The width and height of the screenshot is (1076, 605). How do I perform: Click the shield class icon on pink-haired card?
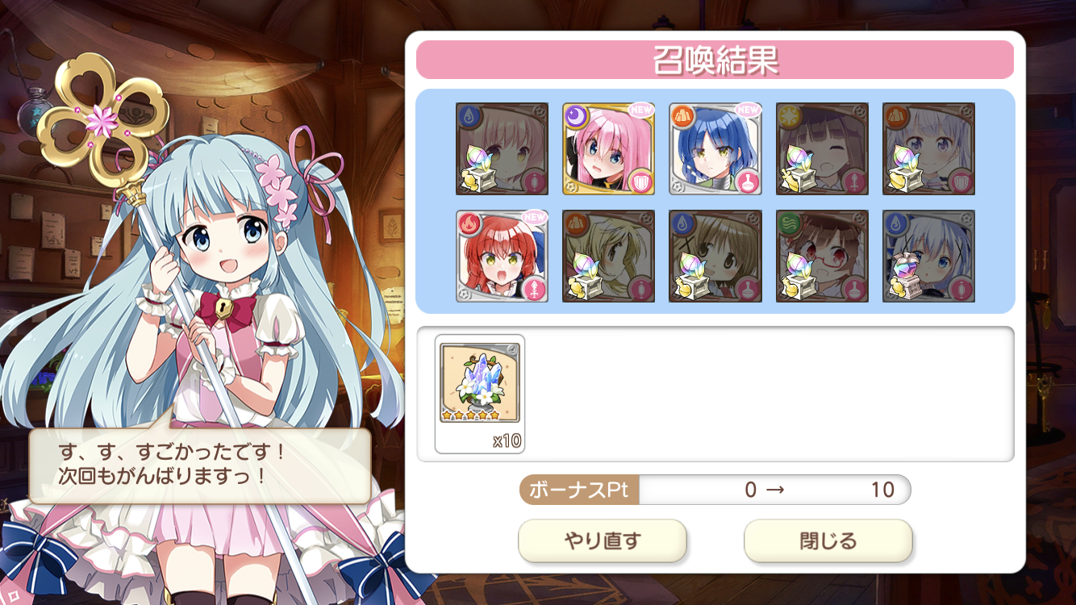640,181
